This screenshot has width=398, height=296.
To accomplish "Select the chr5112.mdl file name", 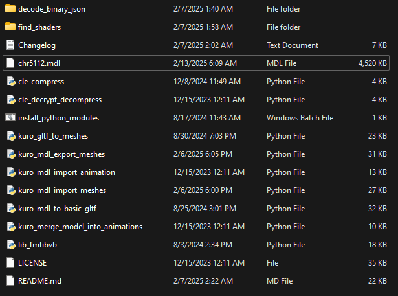I will pos(39,63).
